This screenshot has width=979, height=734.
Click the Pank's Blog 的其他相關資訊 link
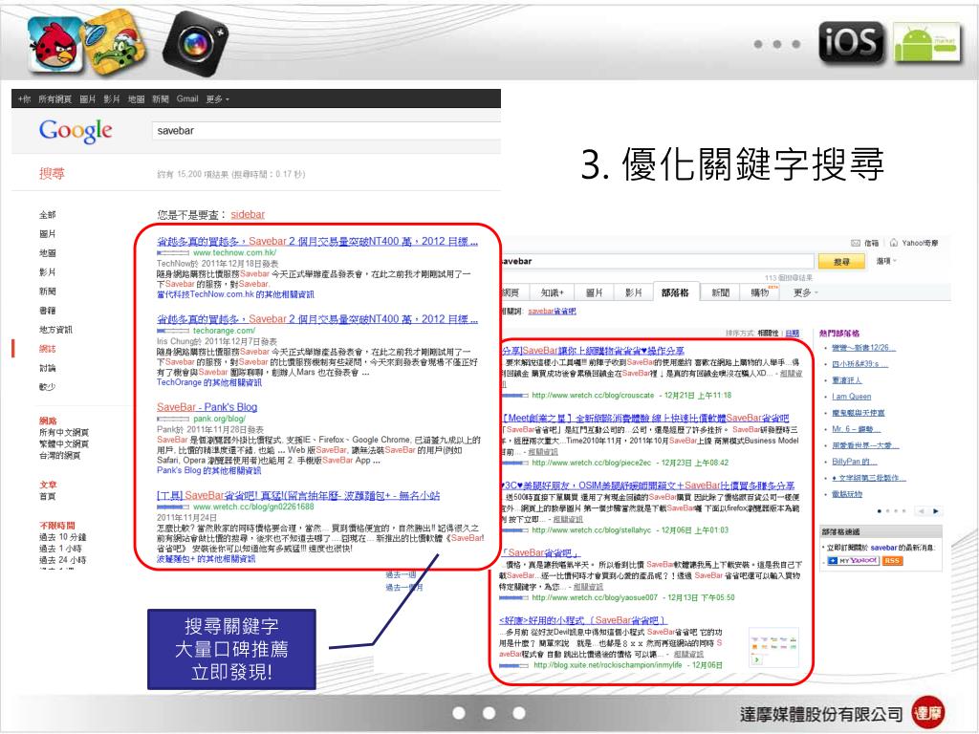(209, 470)
